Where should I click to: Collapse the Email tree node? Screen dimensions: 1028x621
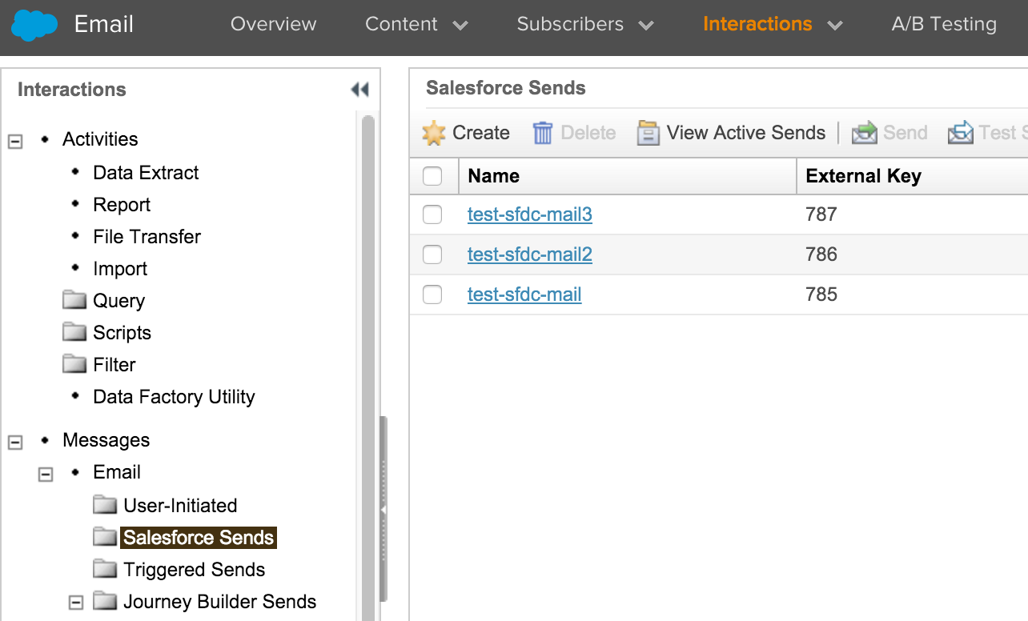pyautogui.click(x=46, y=474)
